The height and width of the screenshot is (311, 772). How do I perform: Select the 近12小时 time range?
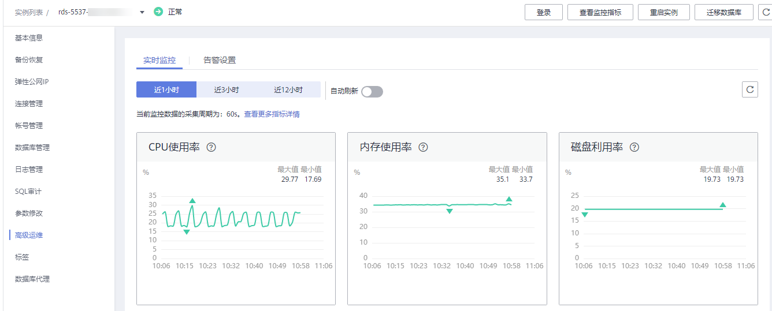click(x=288, y=90)
